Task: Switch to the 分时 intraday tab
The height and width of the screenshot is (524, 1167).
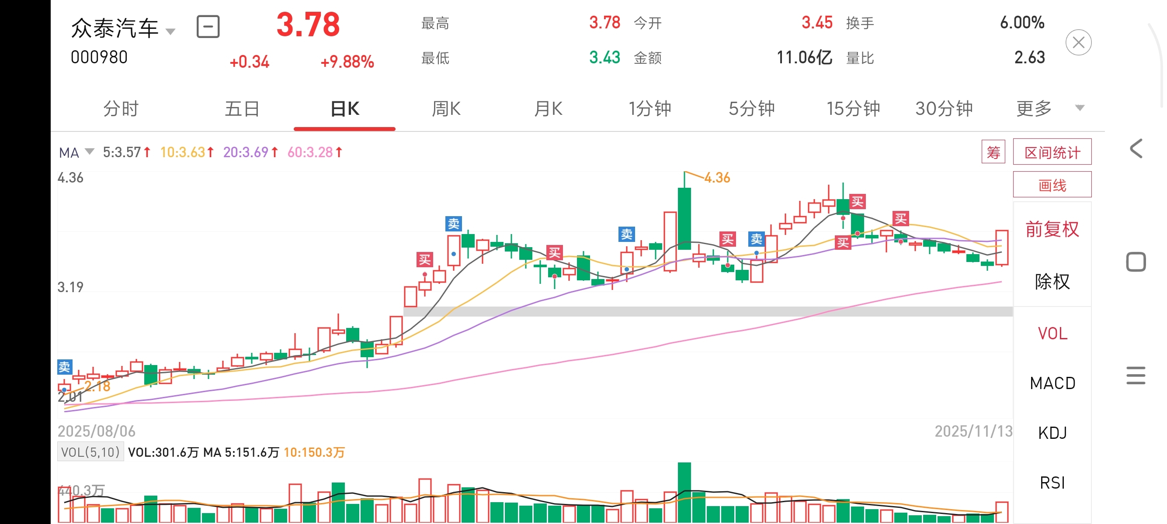Action: (x=121, y=109)
